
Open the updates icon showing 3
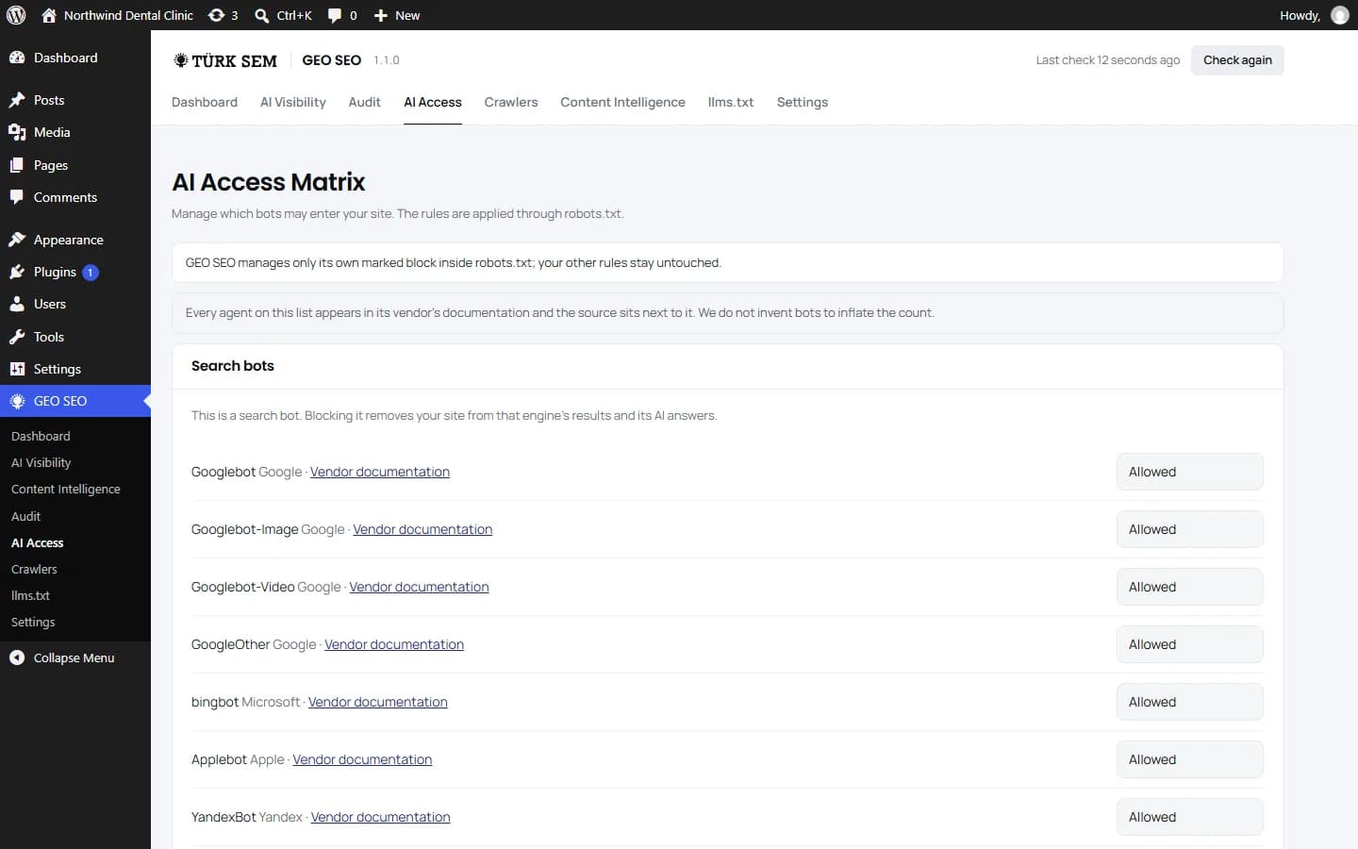click(216, 15)
